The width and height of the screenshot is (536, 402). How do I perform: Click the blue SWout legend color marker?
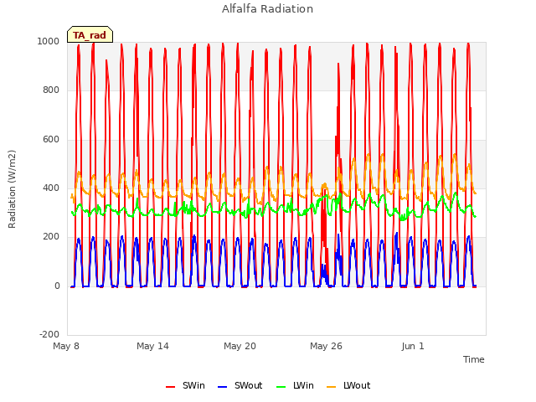222,387
